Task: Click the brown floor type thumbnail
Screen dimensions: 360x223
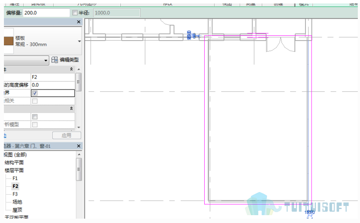Action: point(9,41)
